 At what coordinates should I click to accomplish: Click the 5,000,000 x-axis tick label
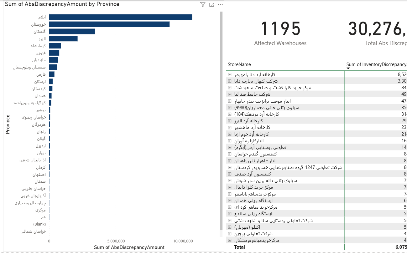point(116,241)
